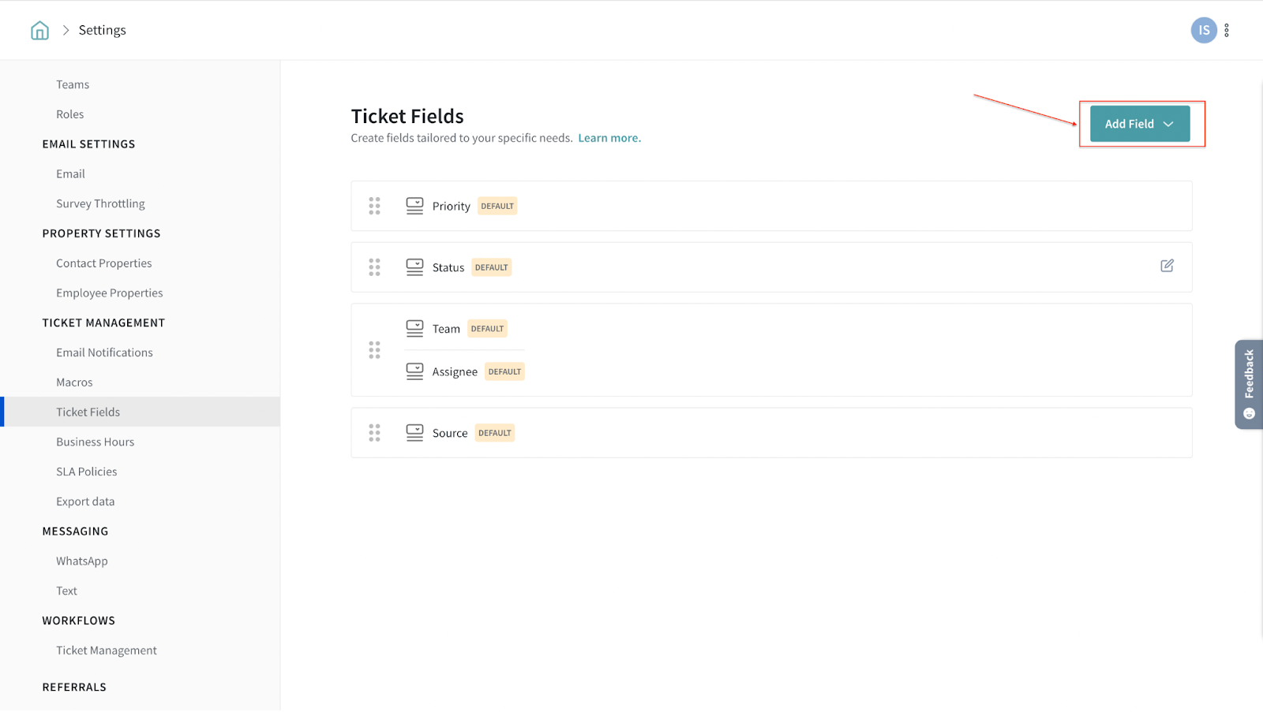This screenshot has height=712, width=1263.
Task: Follow the Learn more link
Action: click(x=609, y=138)
